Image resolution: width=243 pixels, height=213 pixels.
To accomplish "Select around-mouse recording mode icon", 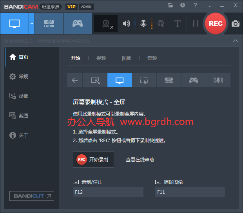I will pyautogui.click(x=144, y=80).
